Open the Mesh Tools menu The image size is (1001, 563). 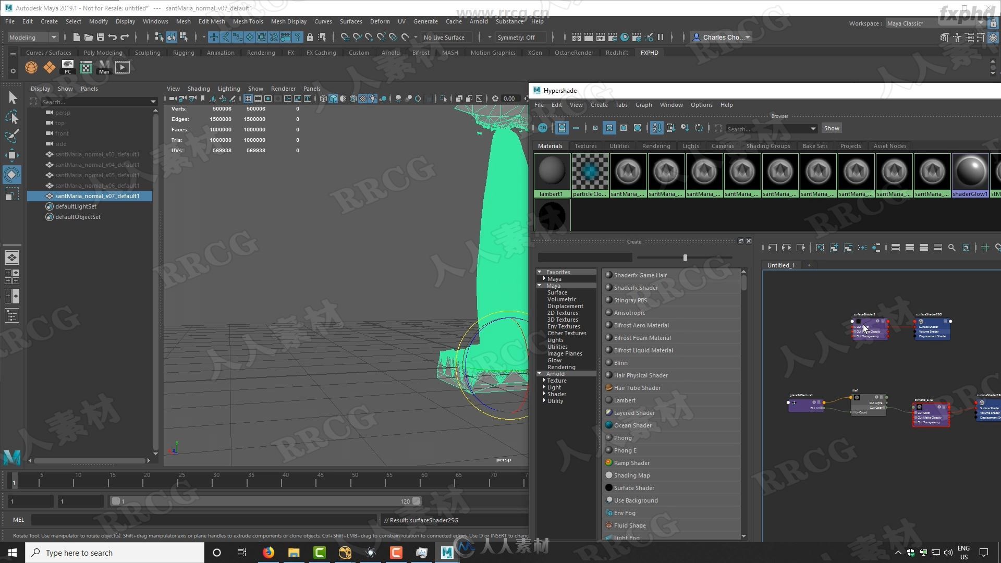[x=248, y=21]
